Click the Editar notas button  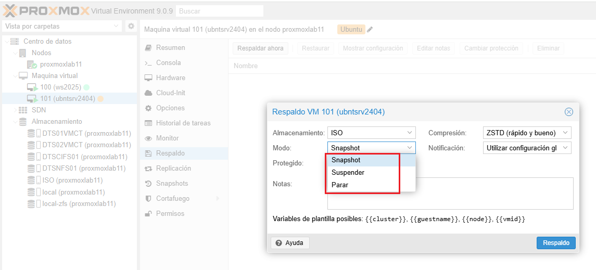pyautogui.click(x=433, y=48)
